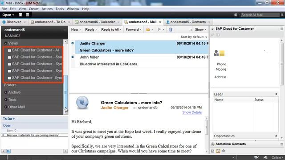Collapse the Views section
This screenshot has width=285, height=160.
[6, 43]
